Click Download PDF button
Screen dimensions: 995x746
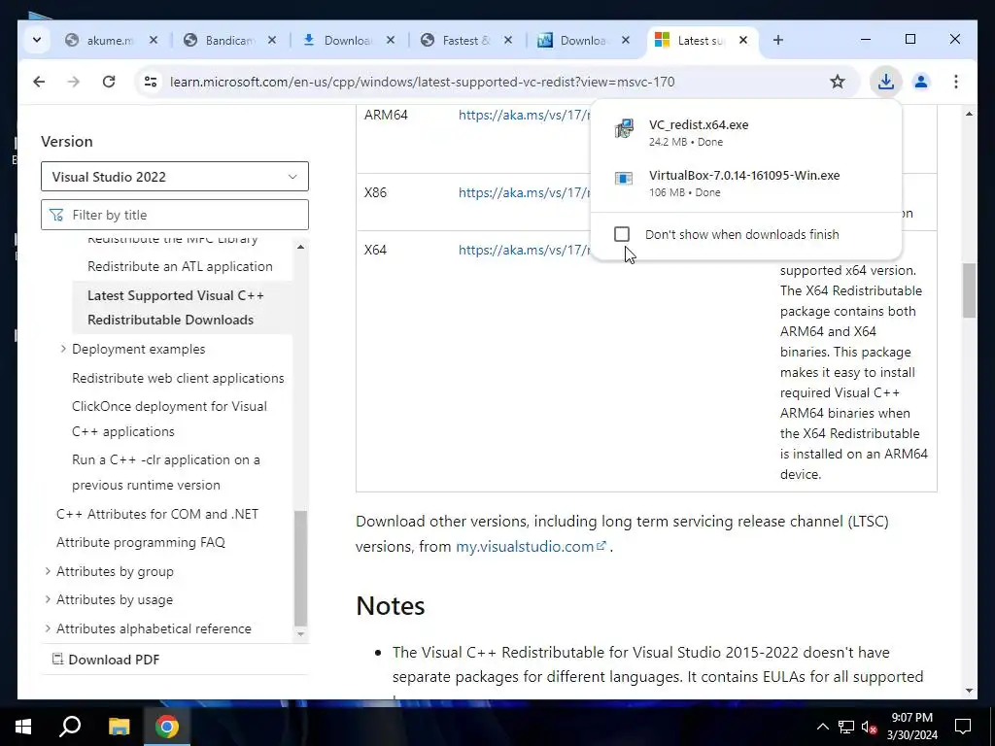click(x=105, y=660)
